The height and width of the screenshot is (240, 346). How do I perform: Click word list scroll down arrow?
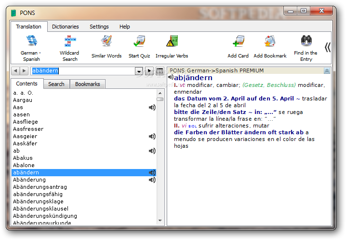click(x=160, y=221)
